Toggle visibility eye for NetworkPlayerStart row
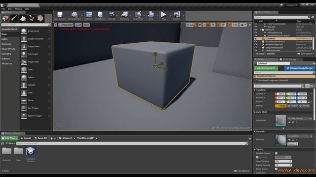Viewport: 316px width, 177px height. pyautogui.click(x=256, y=45)
